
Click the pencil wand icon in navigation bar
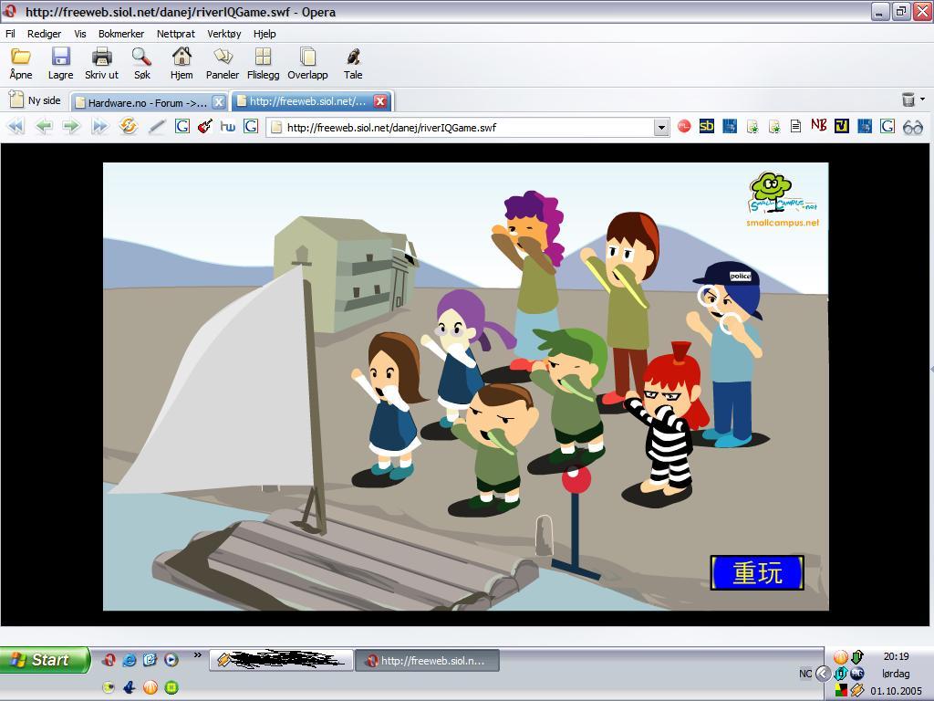(x=157, y=126)
